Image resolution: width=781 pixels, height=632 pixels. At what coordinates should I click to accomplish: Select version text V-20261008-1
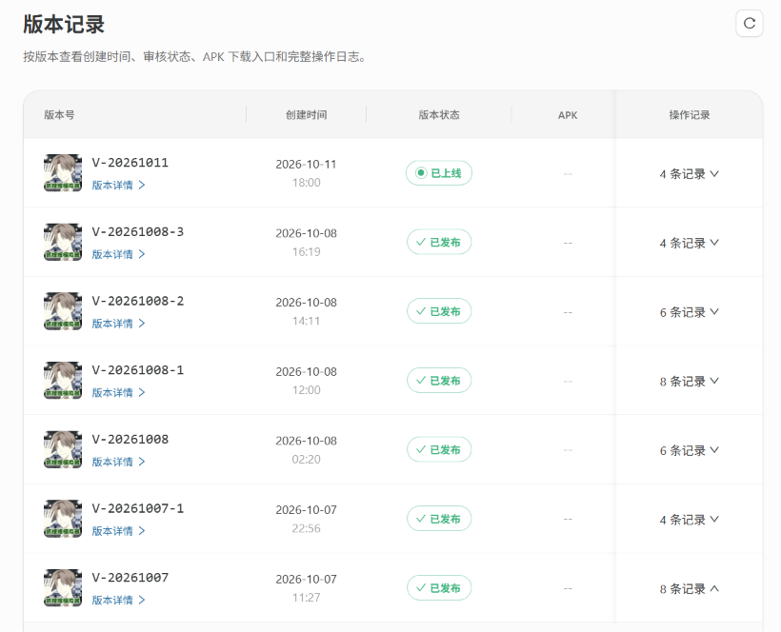coord(137,370)
